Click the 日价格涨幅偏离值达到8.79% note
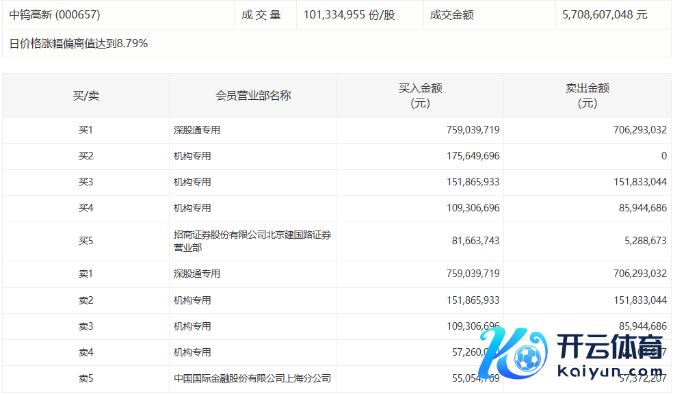Screen dimensions: 673x394 point(79,44)
